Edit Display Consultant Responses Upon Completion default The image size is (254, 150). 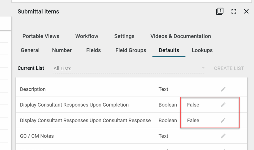(x=223, y=105)
